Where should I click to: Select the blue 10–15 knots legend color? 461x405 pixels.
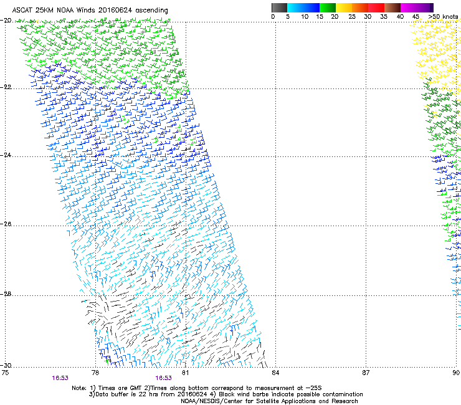click(x=311, y=7)
